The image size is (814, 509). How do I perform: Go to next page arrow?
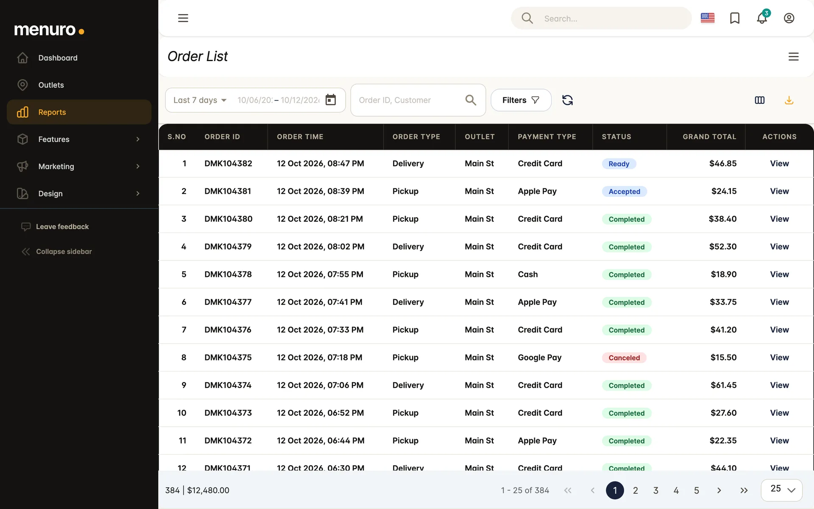pyautogui.click(x=719, y=490)
